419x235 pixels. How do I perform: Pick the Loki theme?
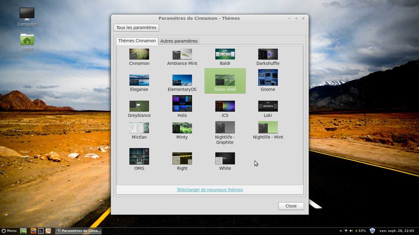pyautogui.click(x=268, y=109)
